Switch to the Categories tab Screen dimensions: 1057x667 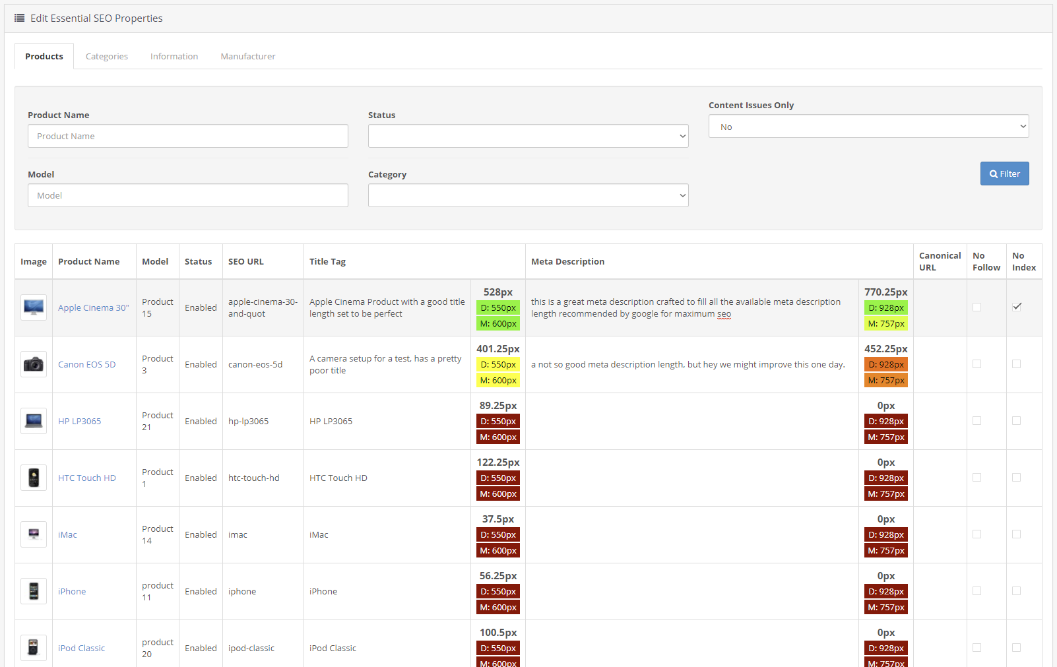click(x=107, y=56)
